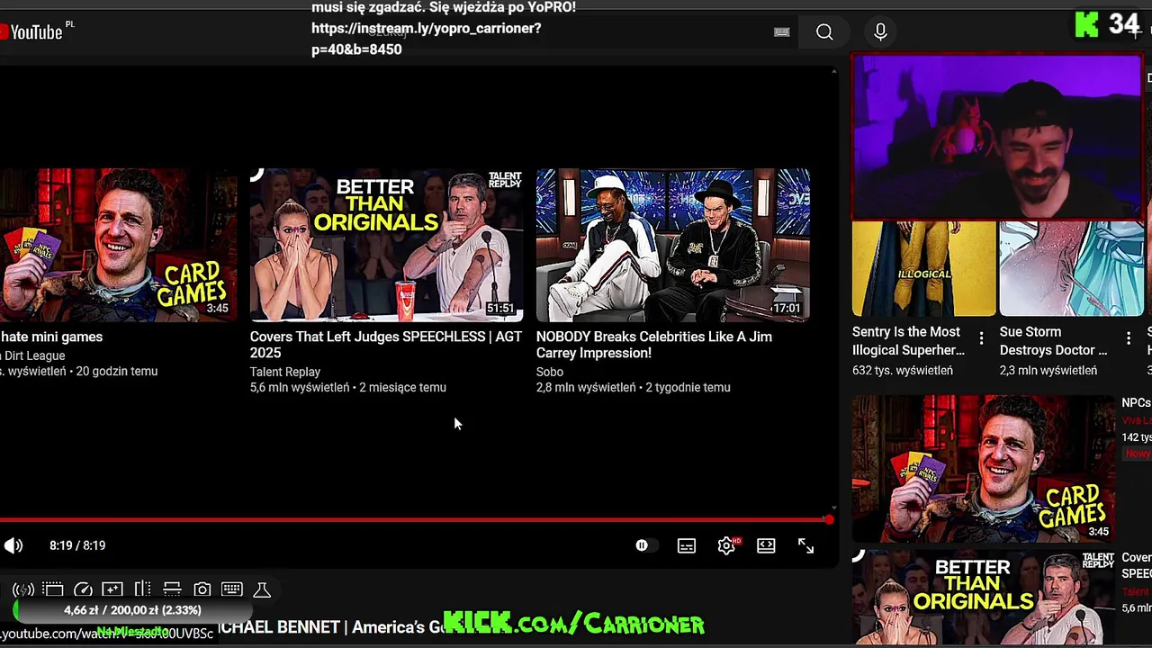Image resolution: width=1152 pixels, height=648 pixels.
Task: Visit the Talent Replay channel
Action: pos(285,372)
